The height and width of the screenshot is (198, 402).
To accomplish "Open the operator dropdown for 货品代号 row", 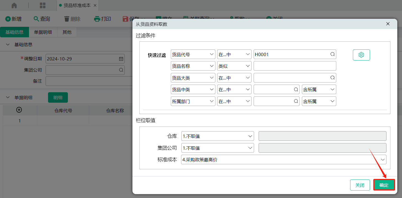I will (x=234, y=54).
